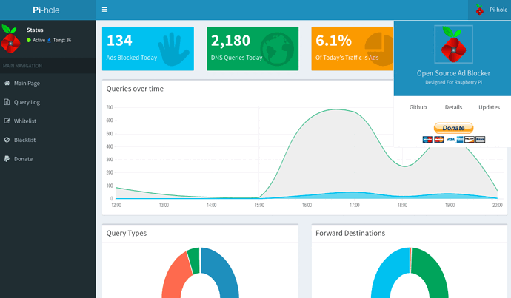Click the Query Log document icon

coord(7,102)
